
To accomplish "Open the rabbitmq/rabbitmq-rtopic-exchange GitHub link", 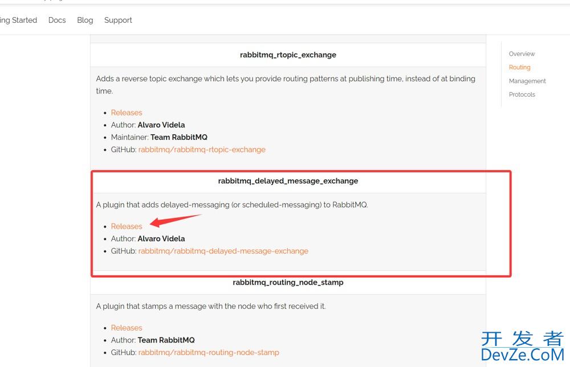I will click(x=202, y=150).
